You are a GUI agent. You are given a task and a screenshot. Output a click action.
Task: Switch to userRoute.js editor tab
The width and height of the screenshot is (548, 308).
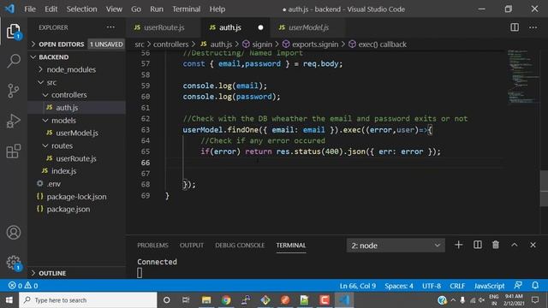[x=164, y=27]
